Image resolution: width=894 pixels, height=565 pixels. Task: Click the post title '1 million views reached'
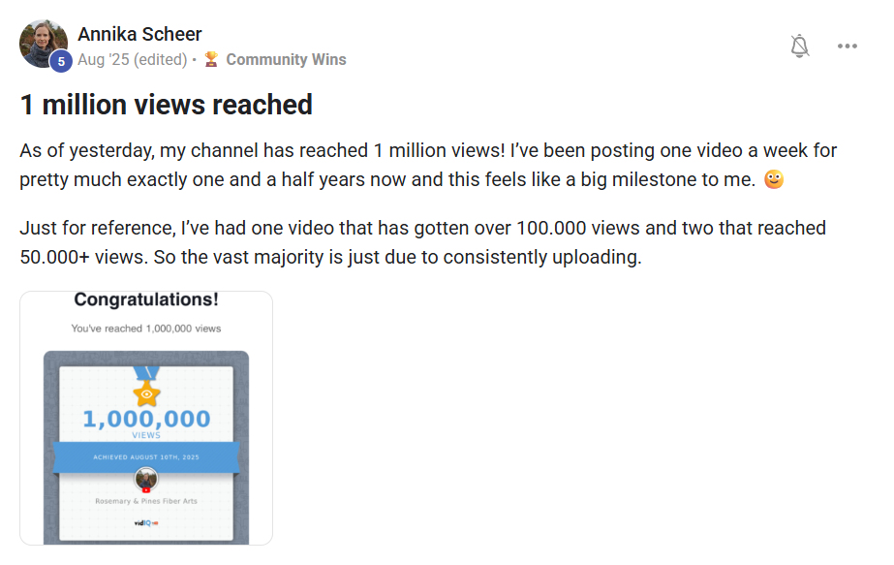[x=166, y=104]
